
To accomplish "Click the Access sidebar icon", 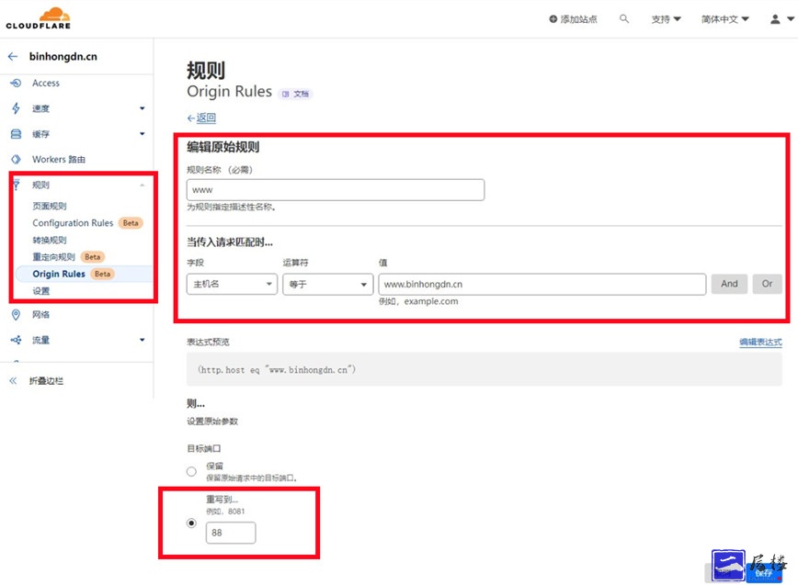I will (x=16, y=83).
